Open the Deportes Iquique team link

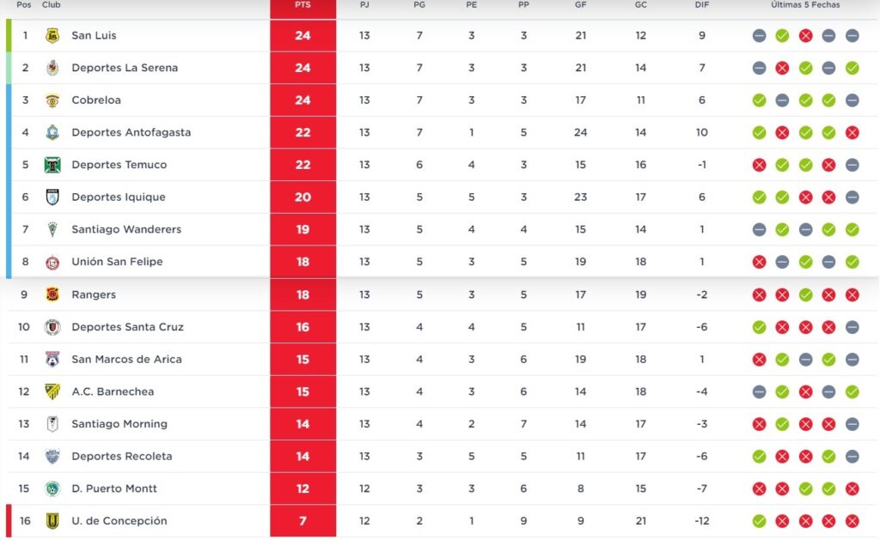click(x=119, y=197)
